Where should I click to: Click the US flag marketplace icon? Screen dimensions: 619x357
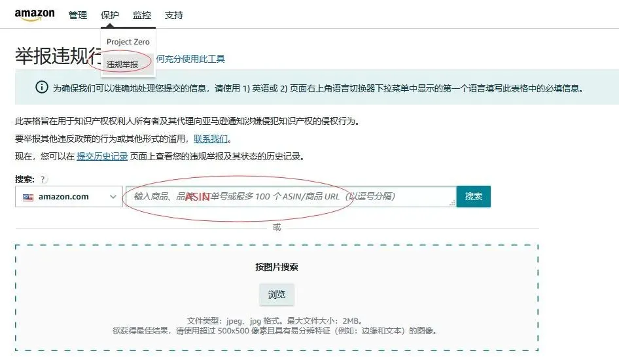(x=28, y=197)
